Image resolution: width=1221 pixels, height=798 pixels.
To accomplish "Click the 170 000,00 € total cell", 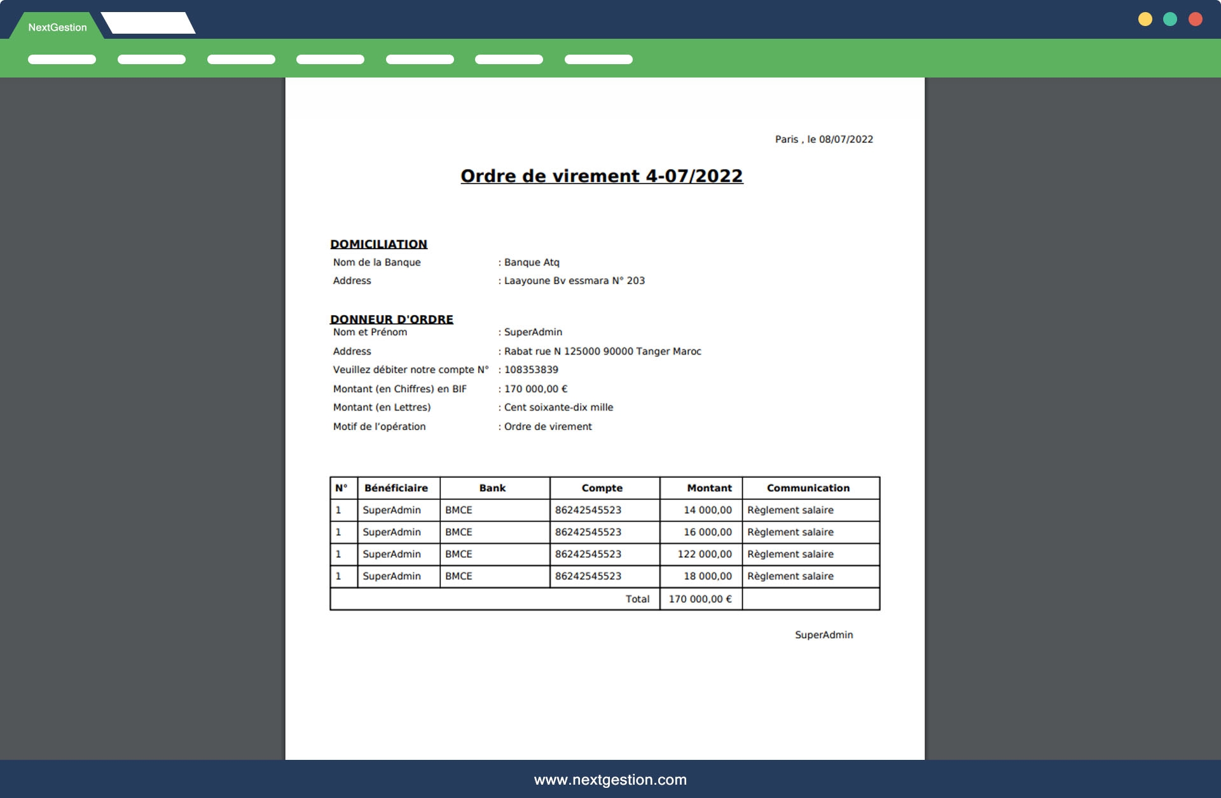I will [700, 598].
